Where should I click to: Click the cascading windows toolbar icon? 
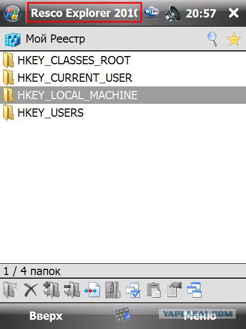click(x=194, y=290)
